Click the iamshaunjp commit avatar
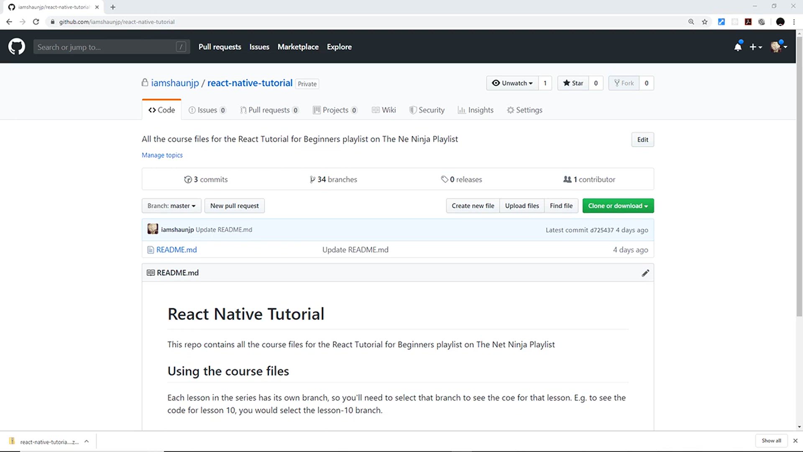 point(153,229)
